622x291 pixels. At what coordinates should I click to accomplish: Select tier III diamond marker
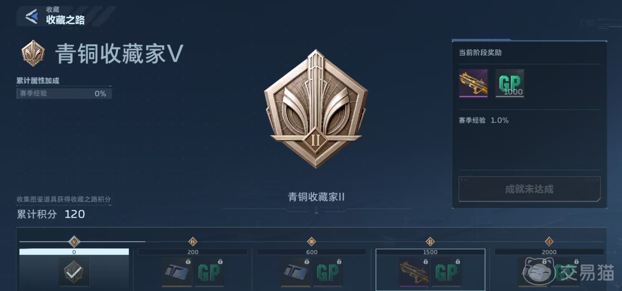coord(312,241)
